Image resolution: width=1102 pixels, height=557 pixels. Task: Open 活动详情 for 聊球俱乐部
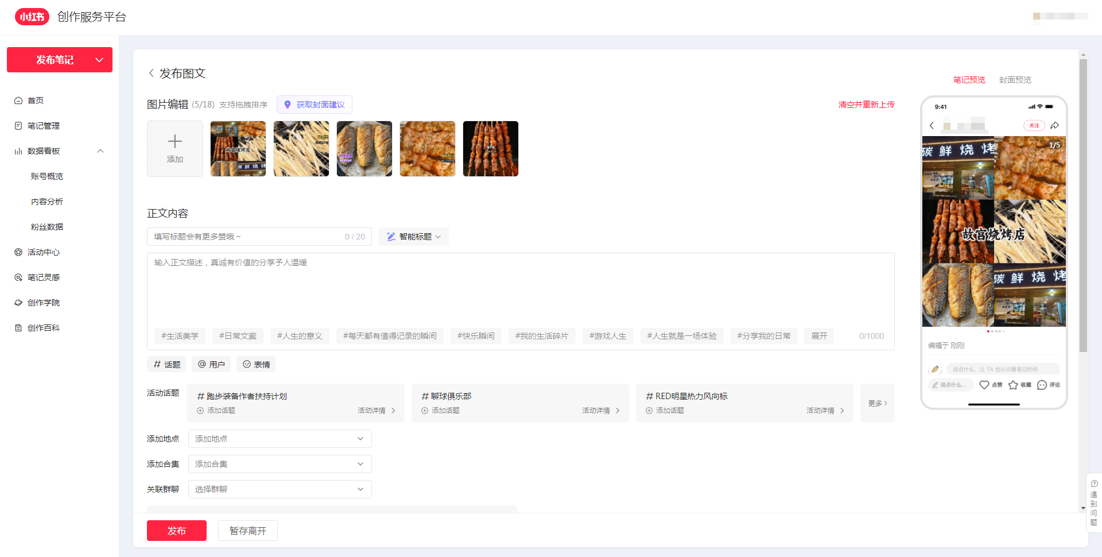point(601,411)
